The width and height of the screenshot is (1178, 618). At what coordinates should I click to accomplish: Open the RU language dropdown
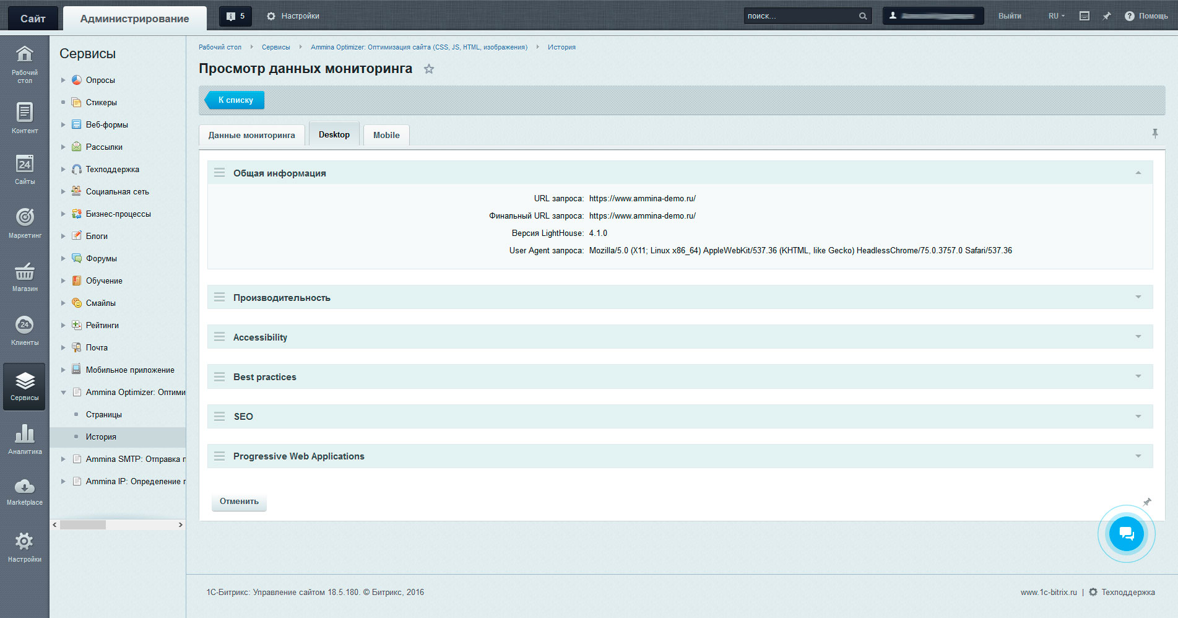(1056, 16)
